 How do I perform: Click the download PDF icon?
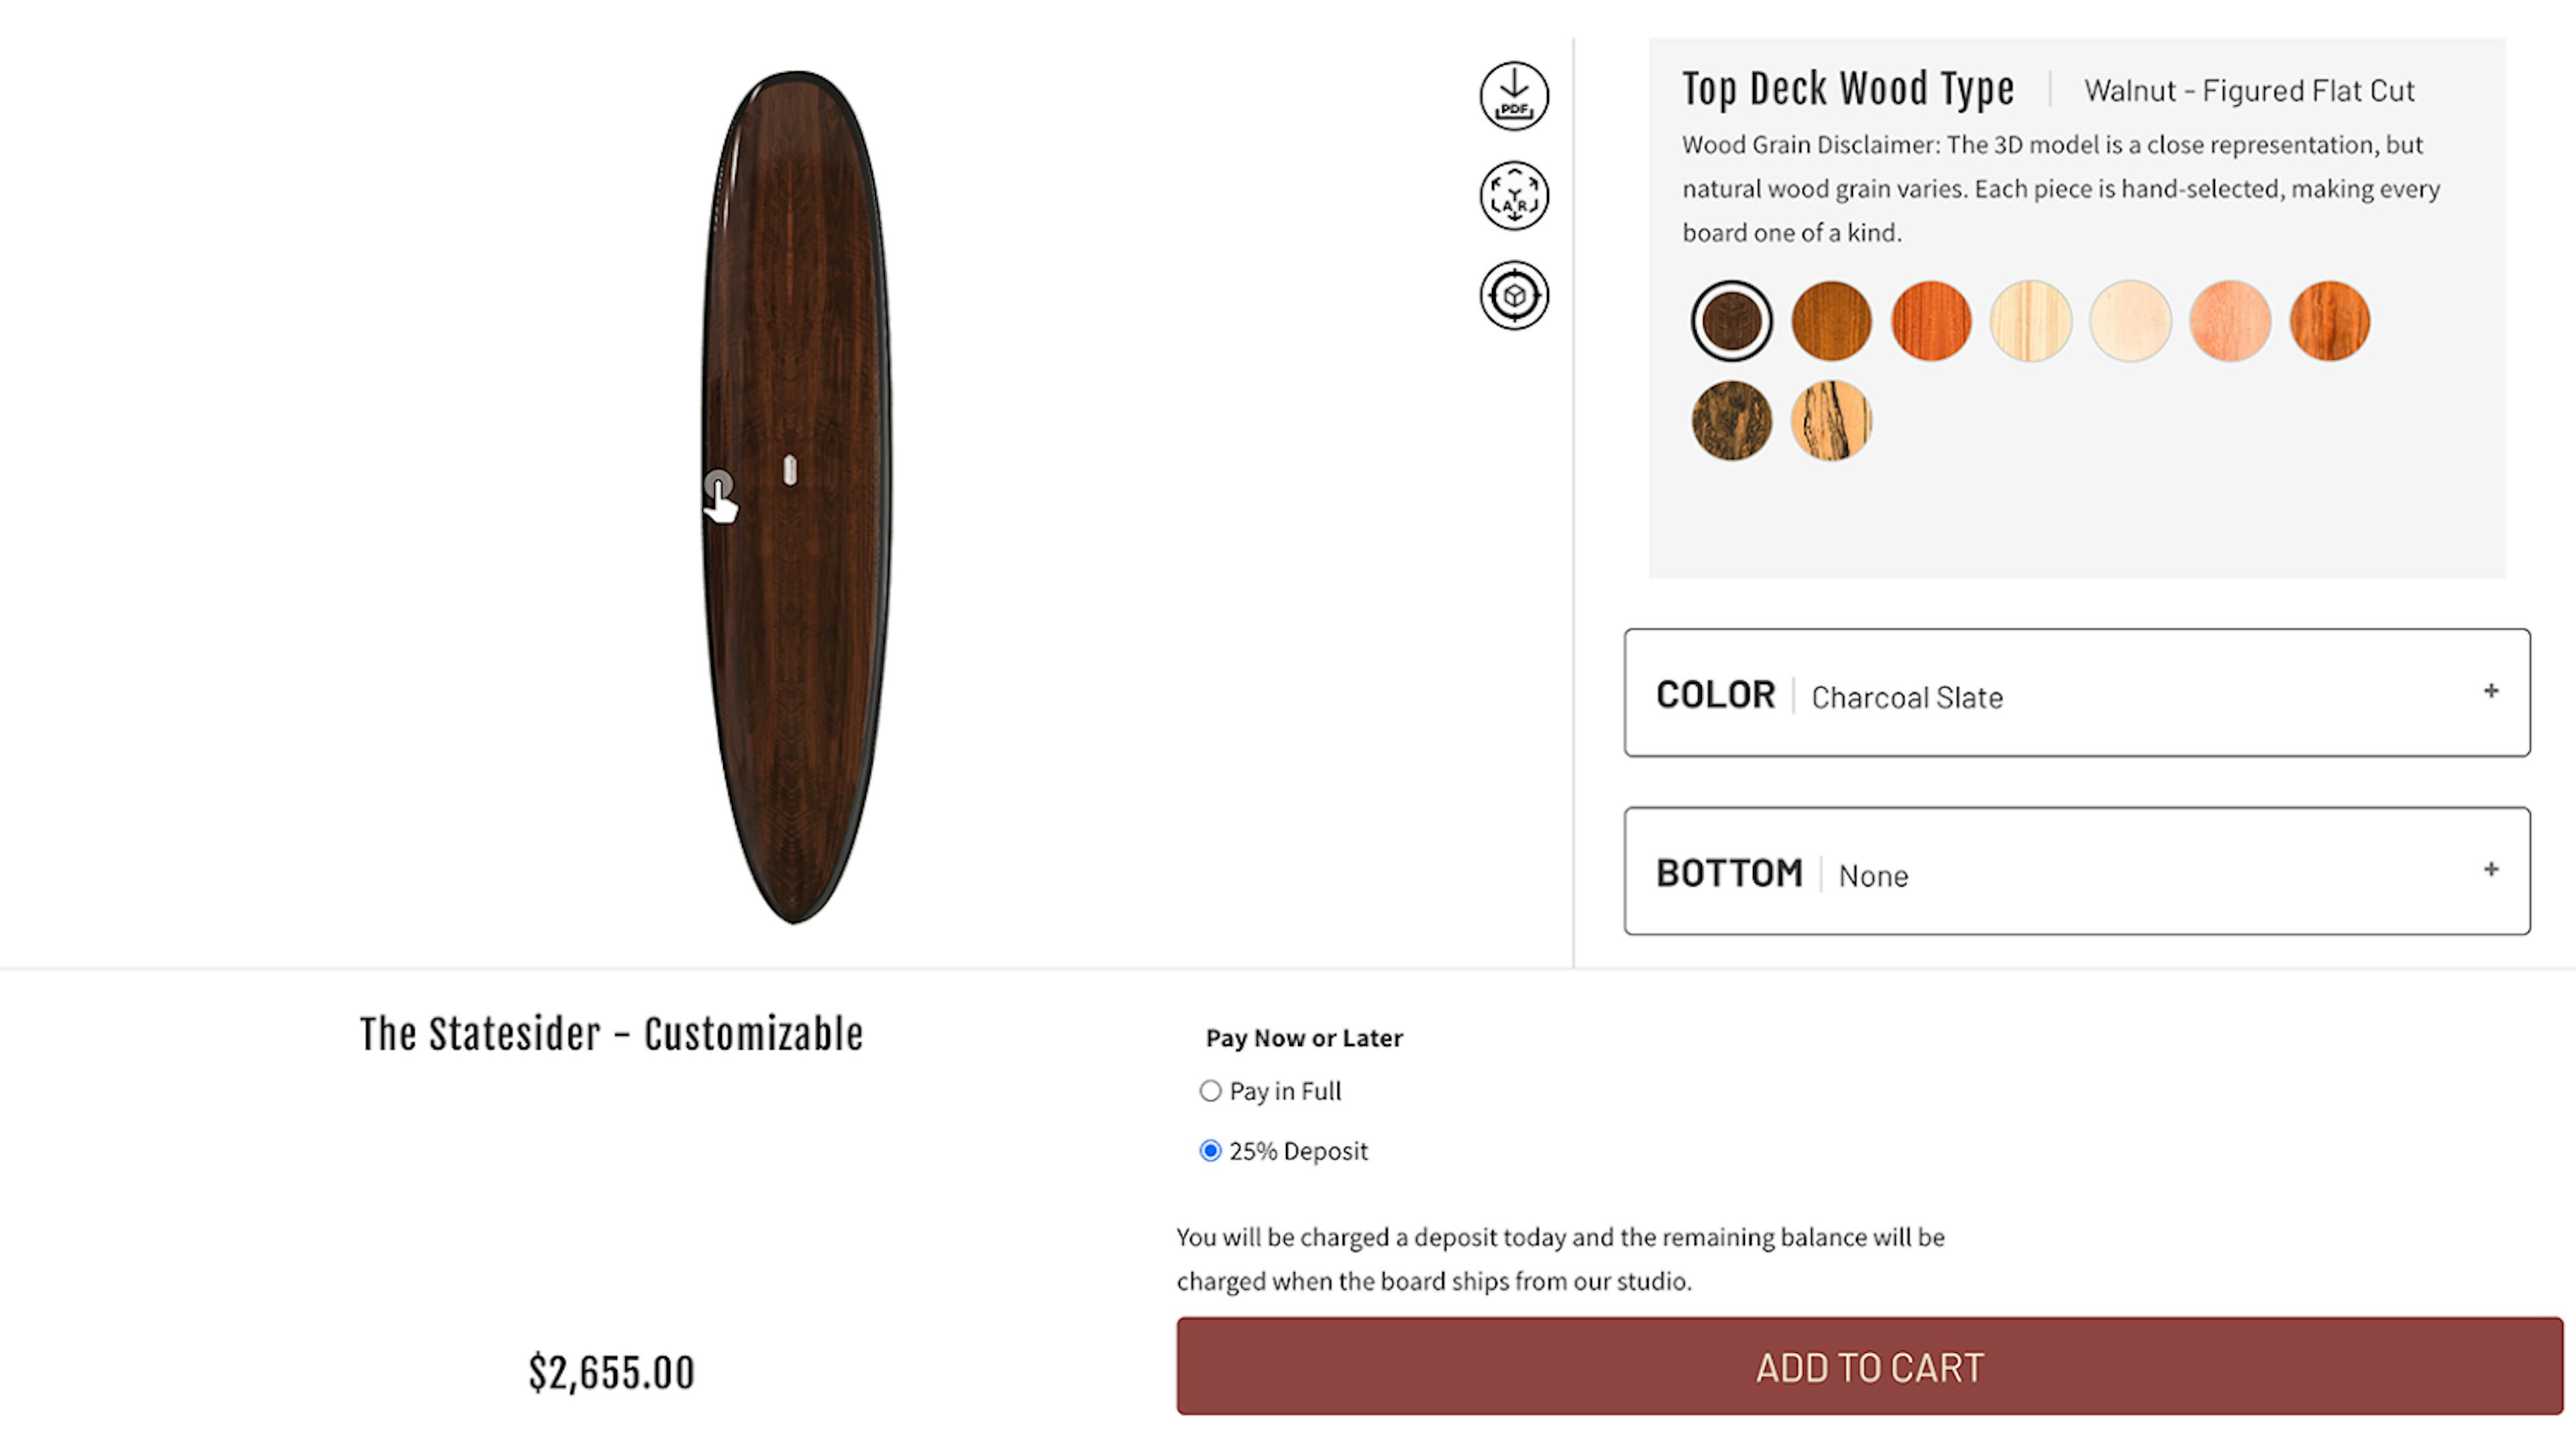(1514, 96)
